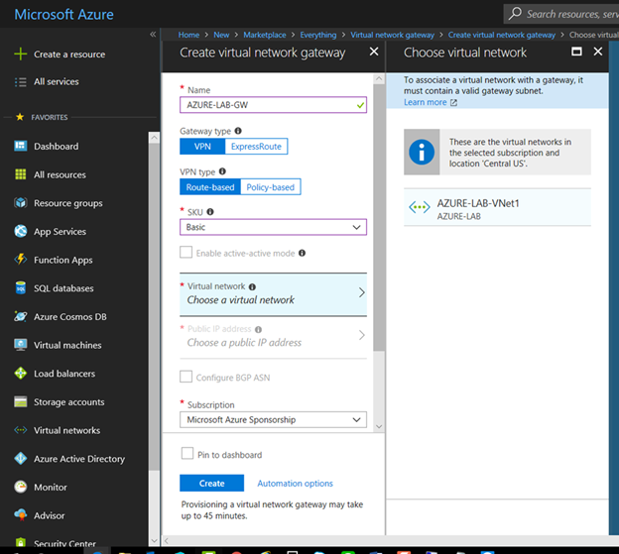619x554 pixels.
Task: Click the VPN type info icon
Action: [222, 171]
